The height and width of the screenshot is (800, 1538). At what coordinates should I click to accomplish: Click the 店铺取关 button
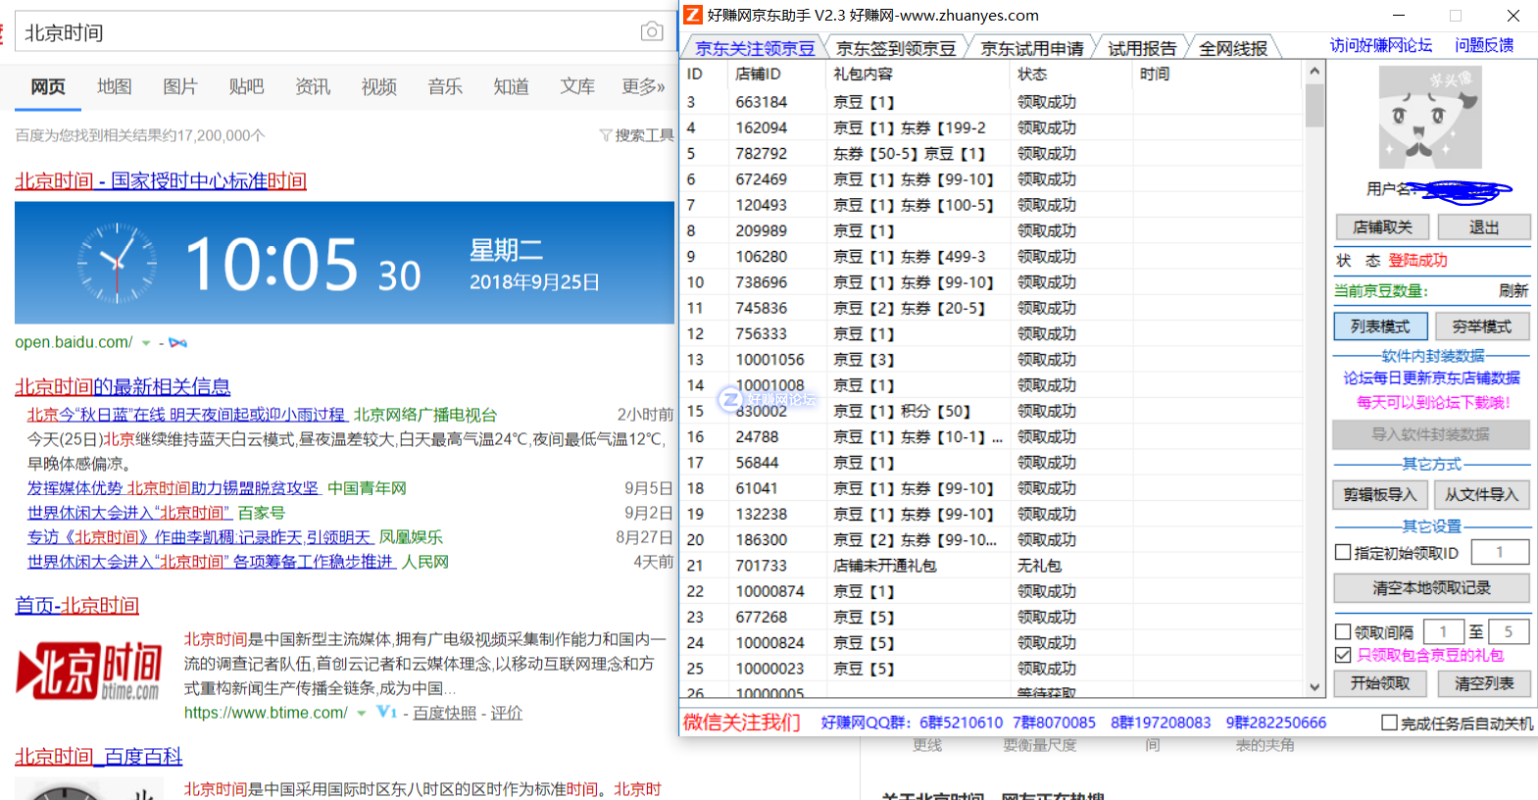(1382, 227)
